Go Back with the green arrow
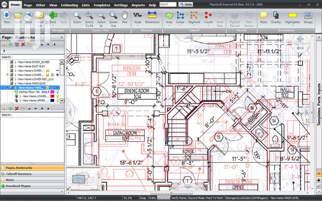Viewport: 322px width, 201px height. tap(53, 18)
